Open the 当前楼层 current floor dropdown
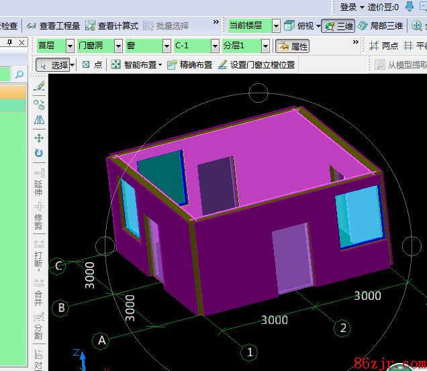Image resolution: width=427 pixels, height=371 pixels. [x=254, y=25]
